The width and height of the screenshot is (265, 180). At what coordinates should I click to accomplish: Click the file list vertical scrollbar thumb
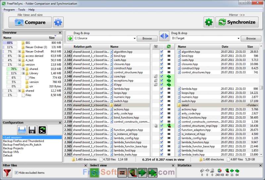pos(261,88)
